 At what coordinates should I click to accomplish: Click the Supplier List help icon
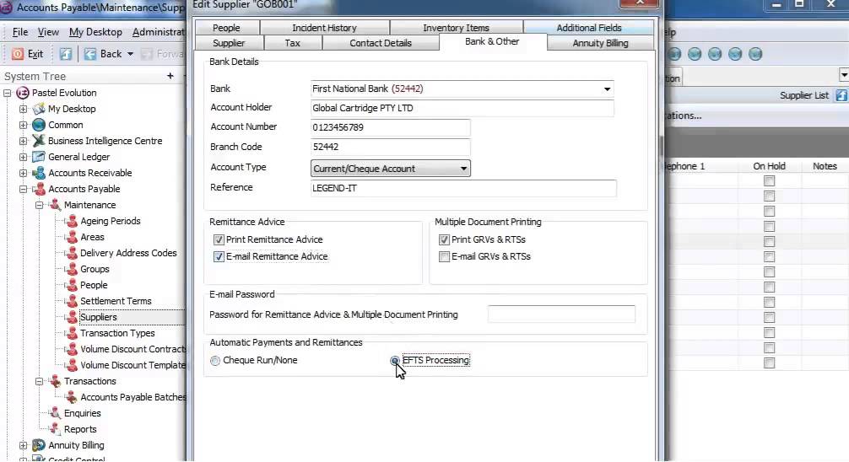[841, 95]
